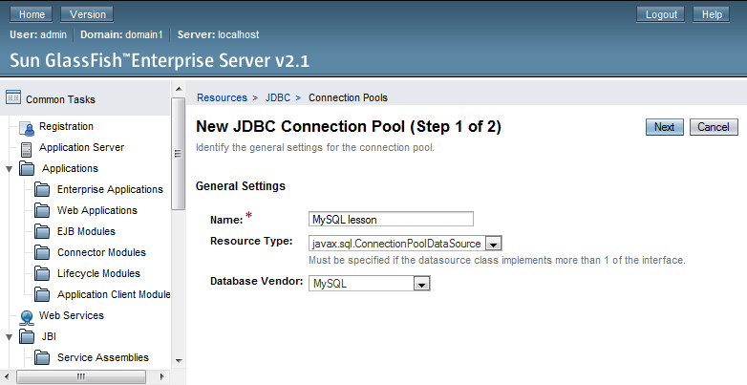The height and width of the screenshot is (385, 747).
Task: Go to JDBC breadcrumb link
Action: (x=277, y=97)
